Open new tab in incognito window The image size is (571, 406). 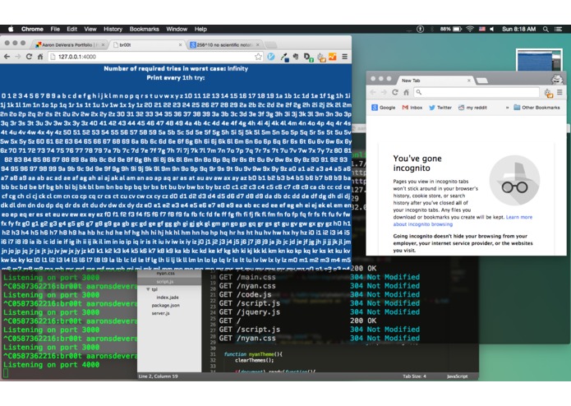pyautogui.click(x=481, y=81)
